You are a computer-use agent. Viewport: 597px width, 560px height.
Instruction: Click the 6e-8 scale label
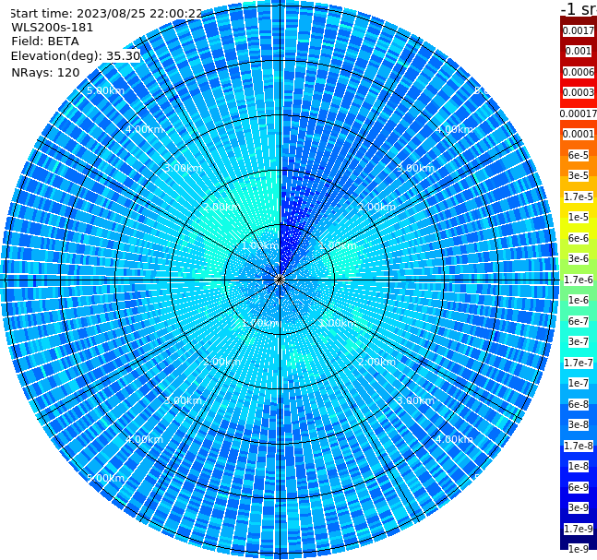coord(579,404)
